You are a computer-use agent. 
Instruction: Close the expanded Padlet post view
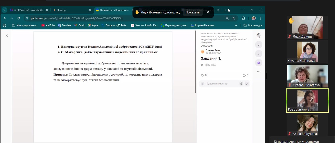point(7,36)
